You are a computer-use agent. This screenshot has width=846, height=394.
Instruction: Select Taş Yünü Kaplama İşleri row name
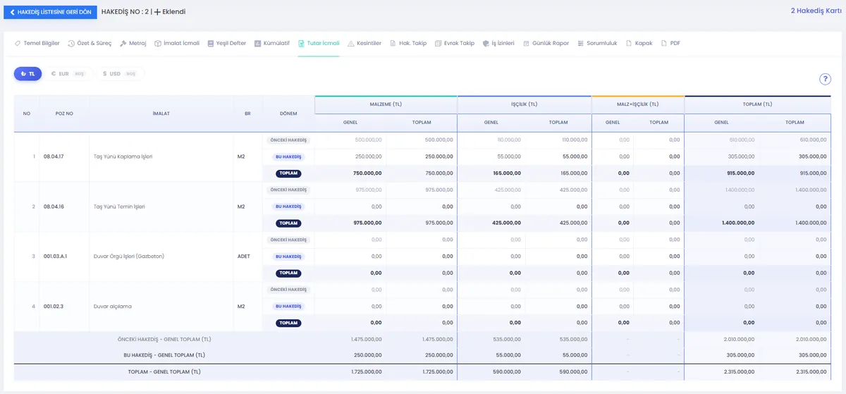point(123,156)
